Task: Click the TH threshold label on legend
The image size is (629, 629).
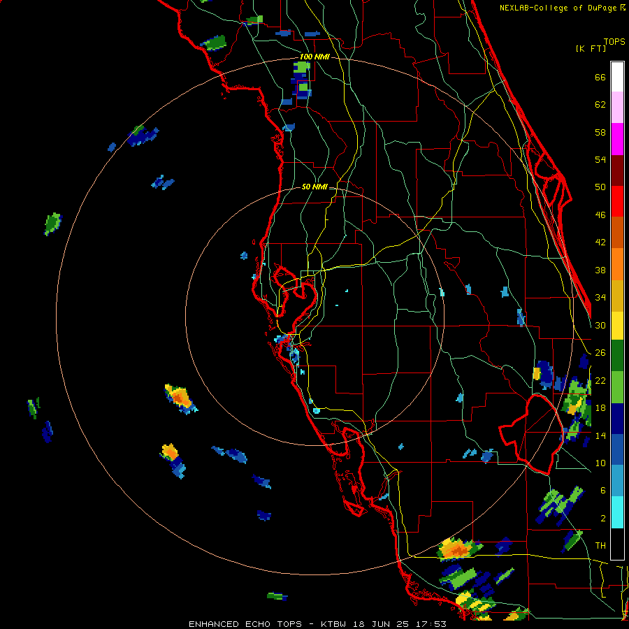Action: click(x=600, y=546)
